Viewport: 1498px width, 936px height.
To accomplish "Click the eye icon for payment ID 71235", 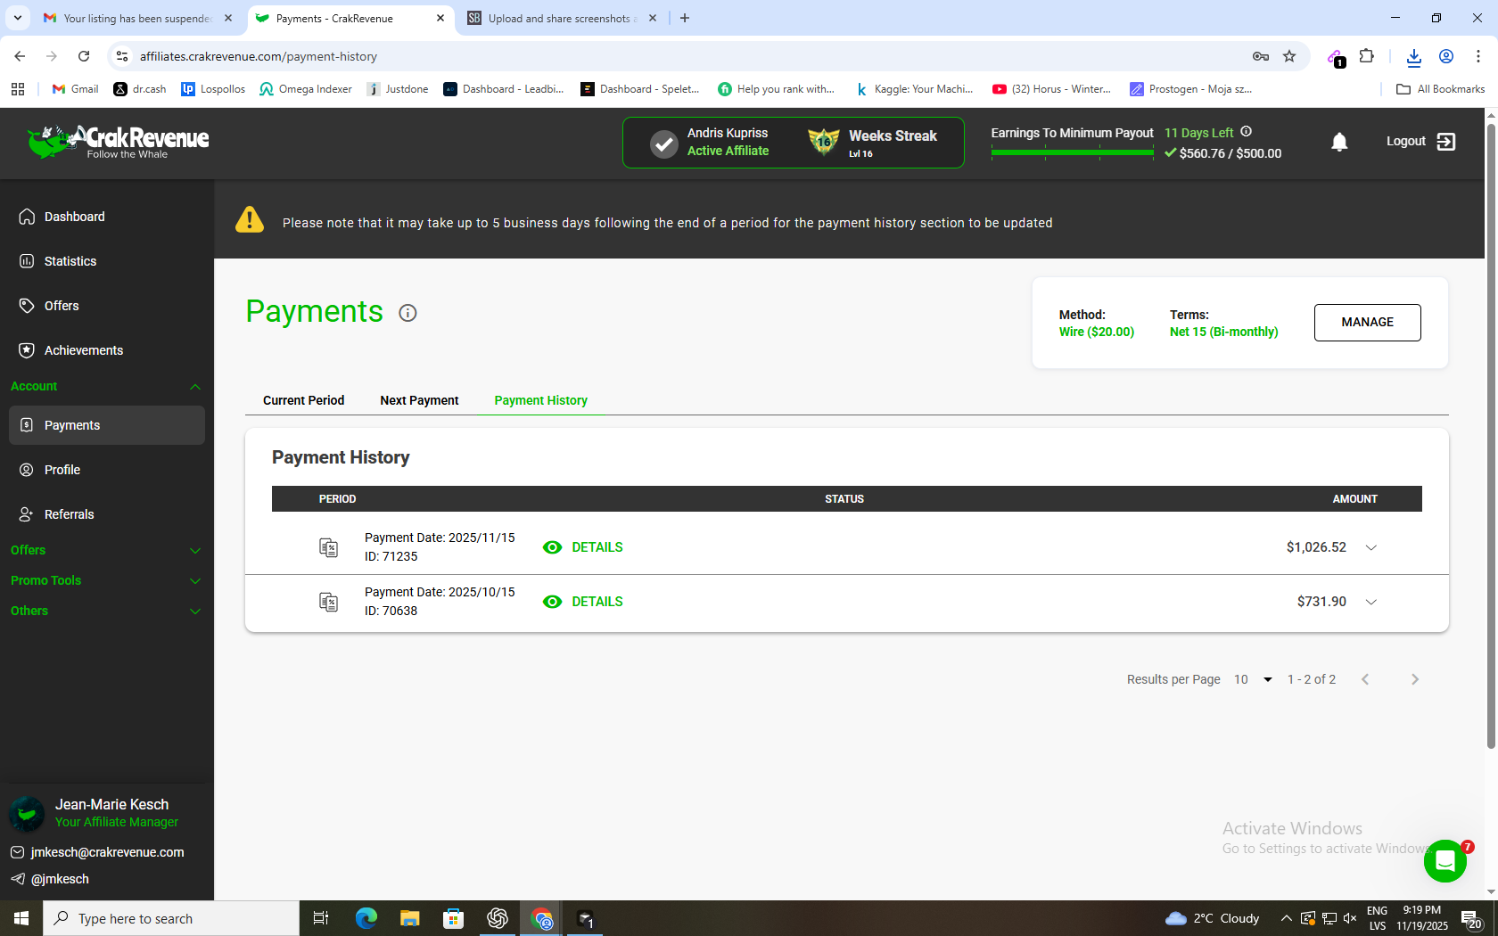I will 553,547.
